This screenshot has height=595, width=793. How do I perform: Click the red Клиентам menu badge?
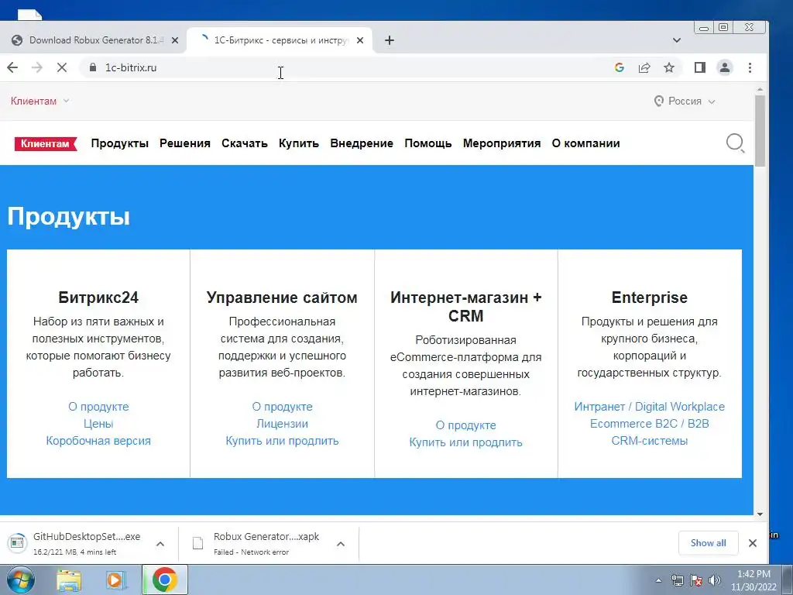pyautogui.click(x=46, y=143)
